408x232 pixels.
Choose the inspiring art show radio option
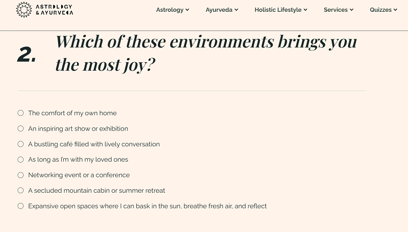point(20,128)
